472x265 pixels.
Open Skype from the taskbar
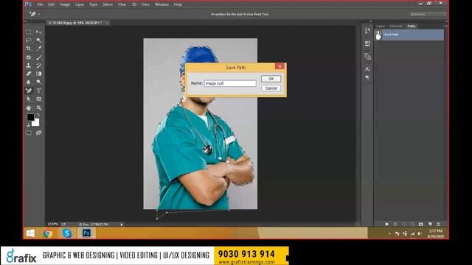click(x=67, y=233)
